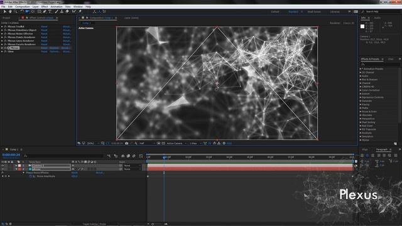402x226 pixels.
Task: Open the Animation menu
Action: pyautogui.click(x=57, y=7)
